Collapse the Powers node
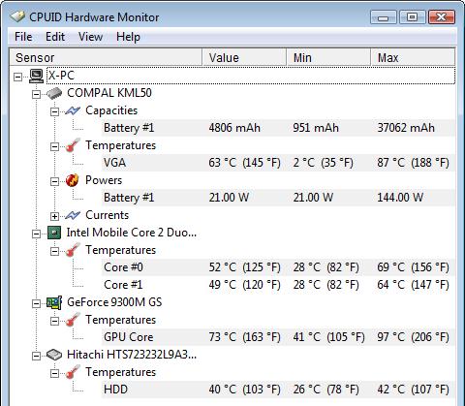This screenshot has width=465, height=406. click(x=54, y=181)
